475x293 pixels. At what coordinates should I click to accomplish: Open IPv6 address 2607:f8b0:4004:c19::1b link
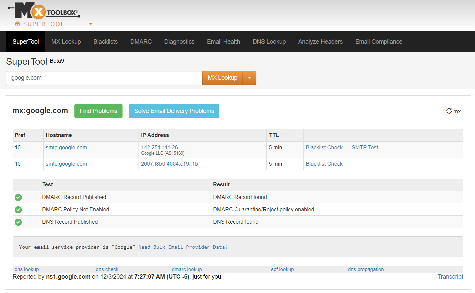point(170,164)
